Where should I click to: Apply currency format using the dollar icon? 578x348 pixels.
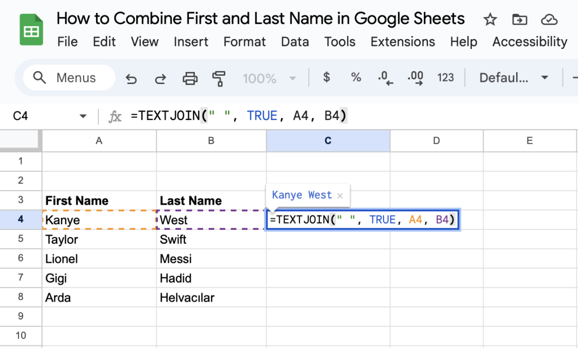click(x=326, y=77)
